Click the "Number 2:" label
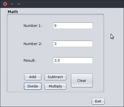 33,44
